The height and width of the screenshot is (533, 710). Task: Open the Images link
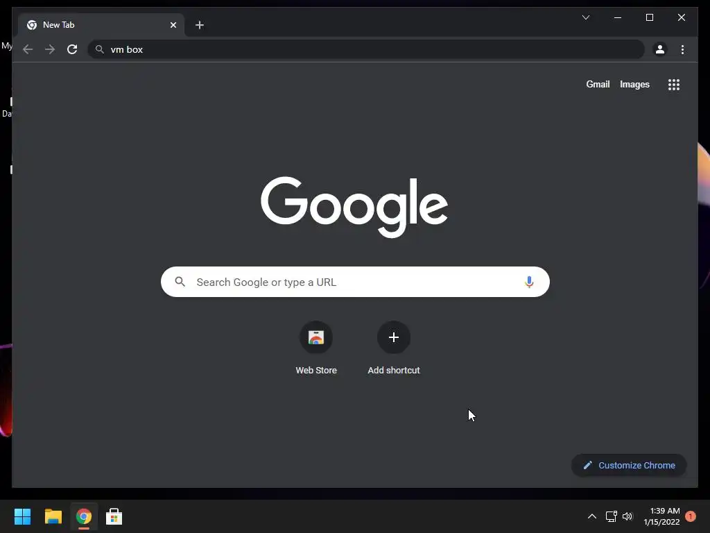coord(634,85)
